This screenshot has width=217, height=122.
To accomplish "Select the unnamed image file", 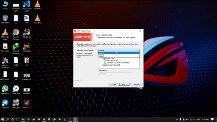I will coord(27,91).
